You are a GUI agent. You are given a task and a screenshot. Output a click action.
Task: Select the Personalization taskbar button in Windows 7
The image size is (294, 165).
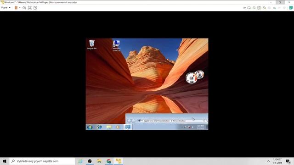128,127
